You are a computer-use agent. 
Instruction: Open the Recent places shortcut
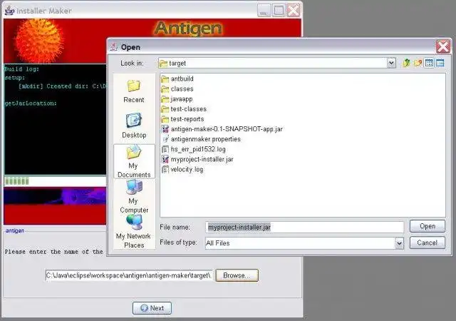tap(134, 91)
